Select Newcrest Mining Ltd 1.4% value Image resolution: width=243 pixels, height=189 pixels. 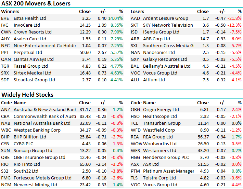[x=117, y=185]
